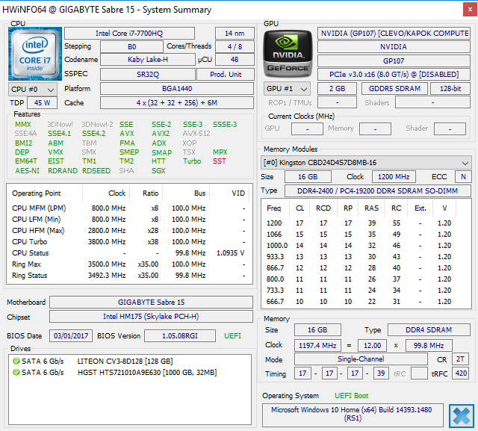
Task: Click the BIOS Date 03/01/2017 field
Action: [71, 336]
